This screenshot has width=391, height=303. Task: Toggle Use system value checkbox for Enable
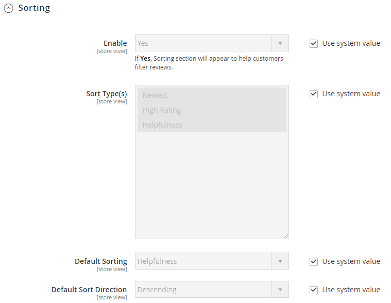[314, 44]
